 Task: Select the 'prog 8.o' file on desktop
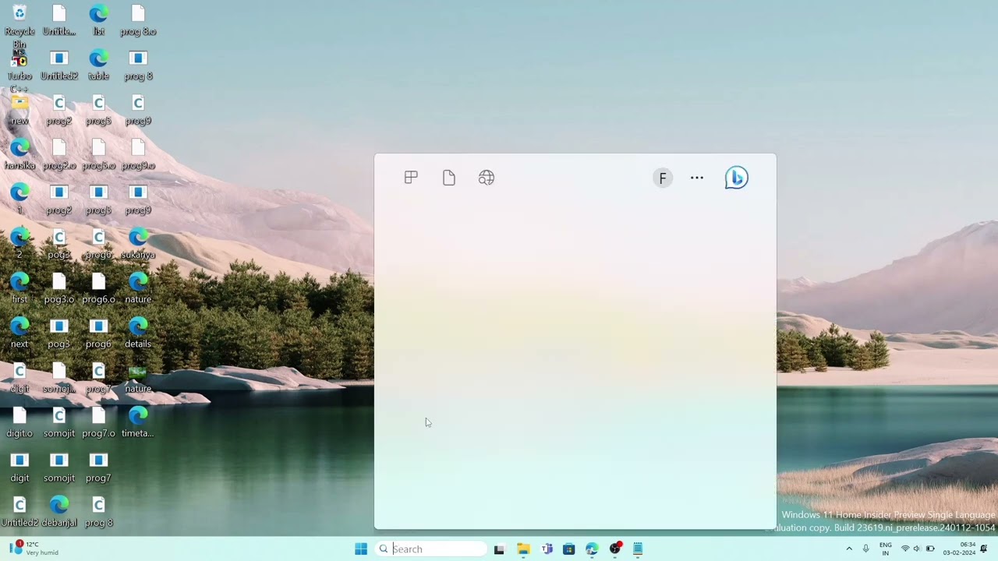coord(138,20)
